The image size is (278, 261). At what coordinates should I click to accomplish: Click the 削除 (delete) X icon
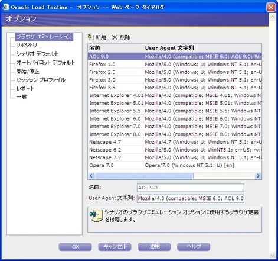[115, 37]
